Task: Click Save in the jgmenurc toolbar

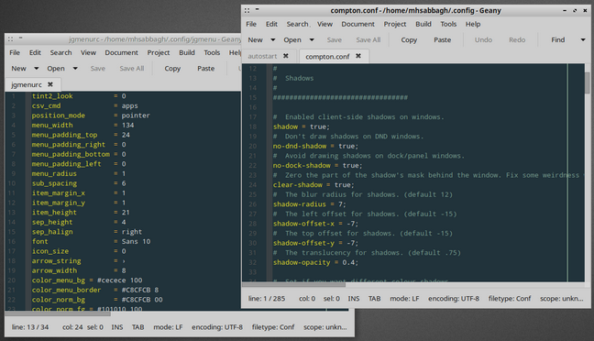Action: point(98,69)
